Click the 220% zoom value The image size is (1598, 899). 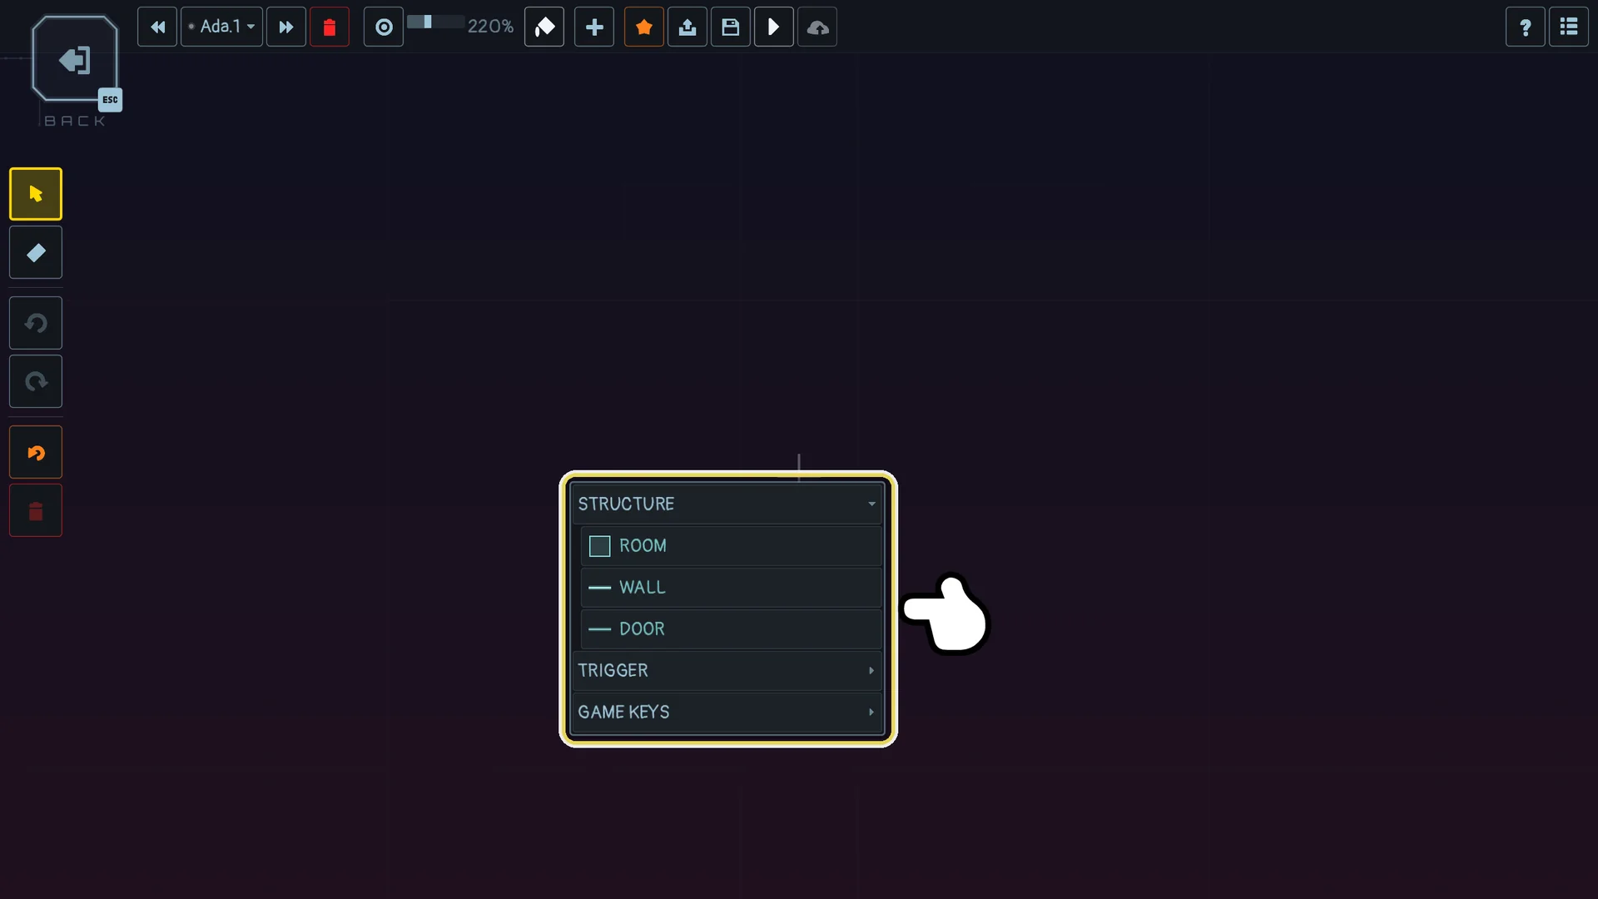click(x=490, y=27)
